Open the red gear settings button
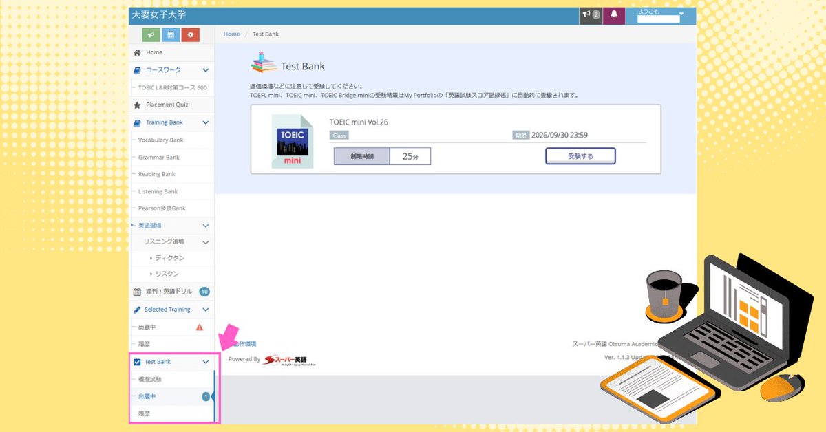Image resolution: width=826 pixels, height=432 pixels. (x=191, y=34)
